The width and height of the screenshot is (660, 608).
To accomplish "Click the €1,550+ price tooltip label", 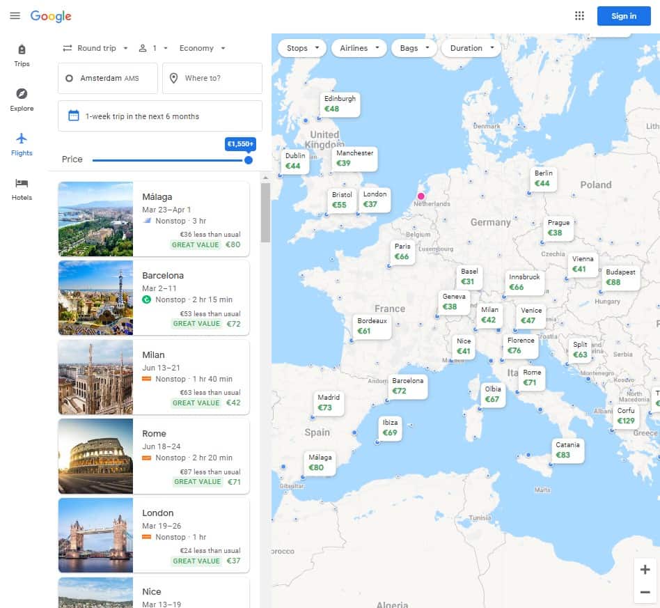I will [x=240, y=144].
